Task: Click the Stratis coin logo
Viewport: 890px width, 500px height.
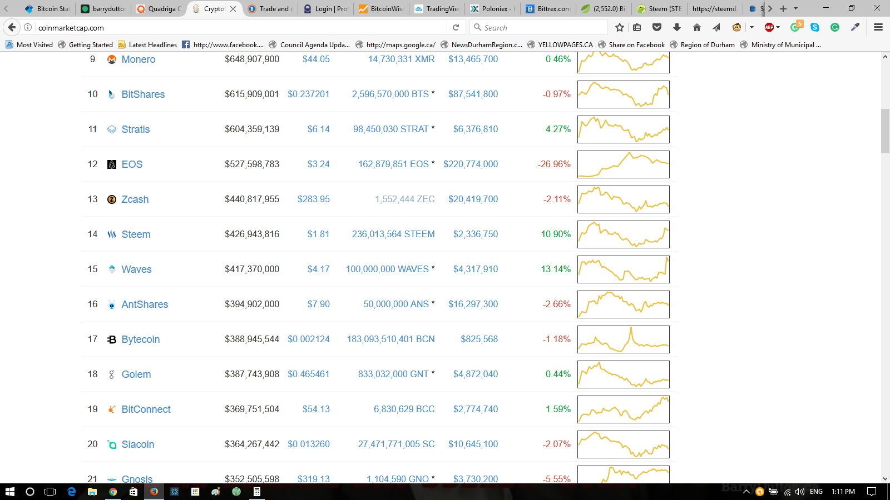Action: tap(112, 129)
